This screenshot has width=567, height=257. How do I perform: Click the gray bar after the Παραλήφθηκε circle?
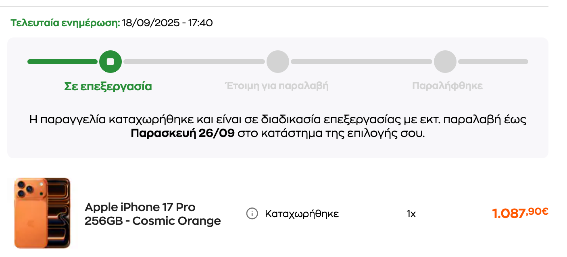[x=493, y=62]
